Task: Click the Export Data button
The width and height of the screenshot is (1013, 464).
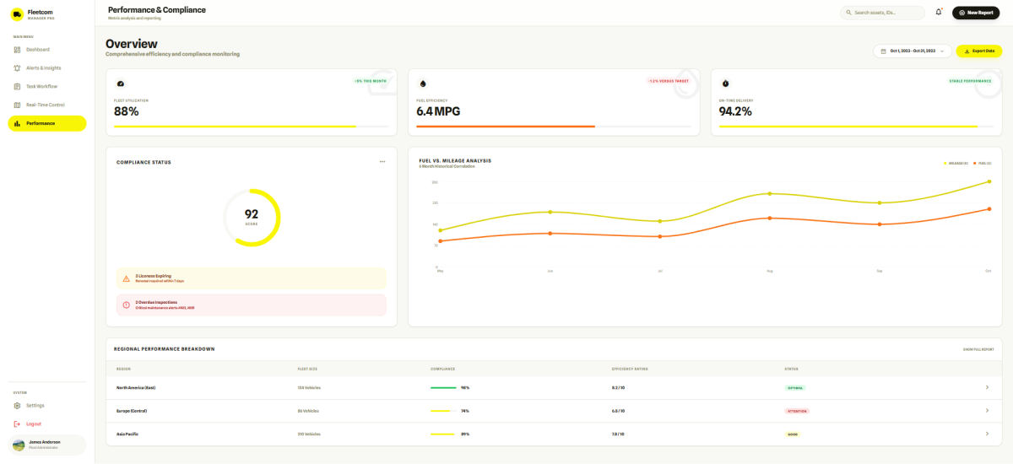Action: pyautogui.click(x=979, y=51)
